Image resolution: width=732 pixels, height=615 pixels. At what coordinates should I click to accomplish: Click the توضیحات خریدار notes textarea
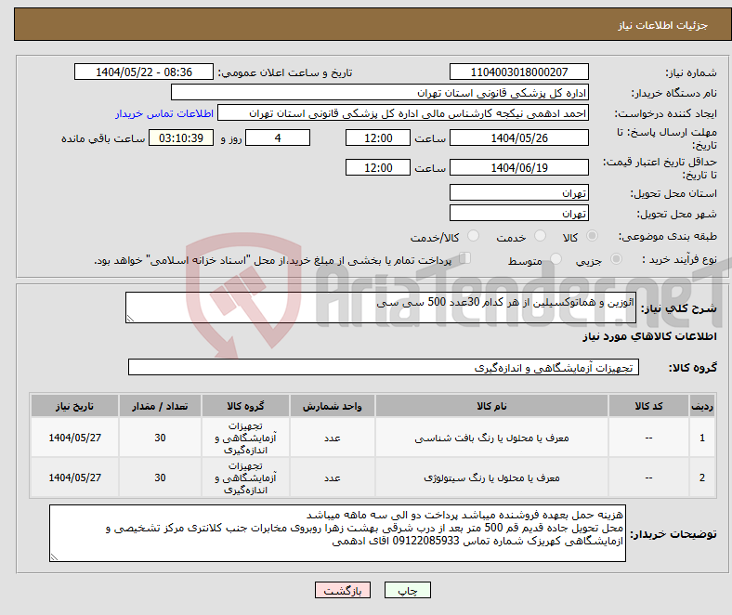click(x=337, y=533)
